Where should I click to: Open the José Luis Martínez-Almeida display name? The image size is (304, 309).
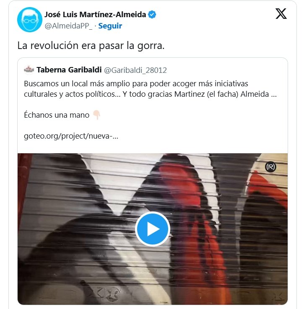95,14
